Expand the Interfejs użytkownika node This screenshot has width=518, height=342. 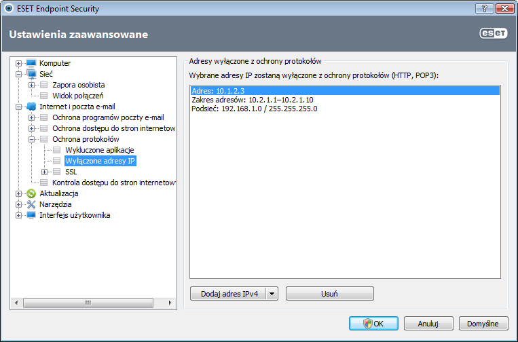tap(18, 216)
